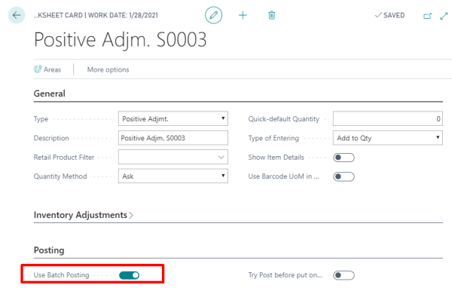The height and width of the screenshot is (291, 452).
Task: Disable the Use Batch Posting toggle
Action: pyautogui.click(x=129, y=275)
